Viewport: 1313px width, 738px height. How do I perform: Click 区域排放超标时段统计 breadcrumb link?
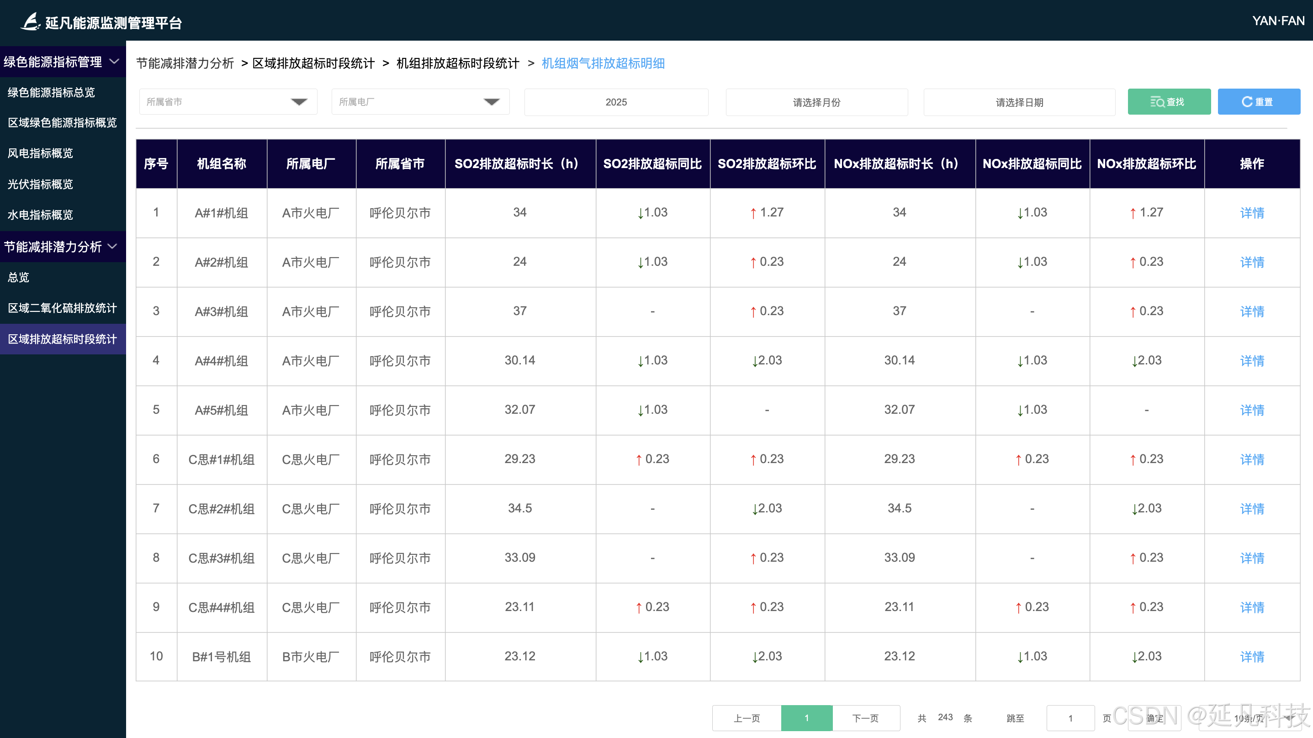pos(313,63)
